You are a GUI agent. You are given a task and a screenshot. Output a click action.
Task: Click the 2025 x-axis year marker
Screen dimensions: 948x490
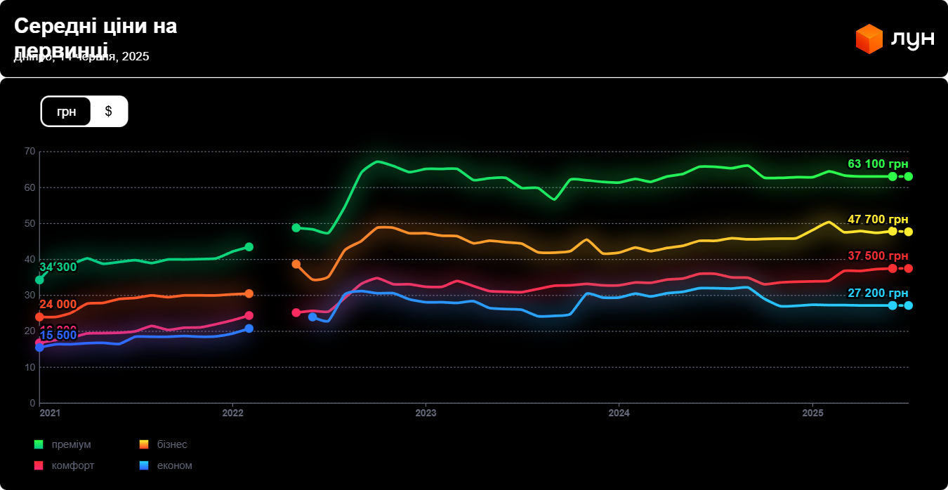click(812, 413)
